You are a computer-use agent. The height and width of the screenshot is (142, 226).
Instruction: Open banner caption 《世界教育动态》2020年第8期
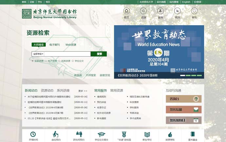tap(137, 75)
